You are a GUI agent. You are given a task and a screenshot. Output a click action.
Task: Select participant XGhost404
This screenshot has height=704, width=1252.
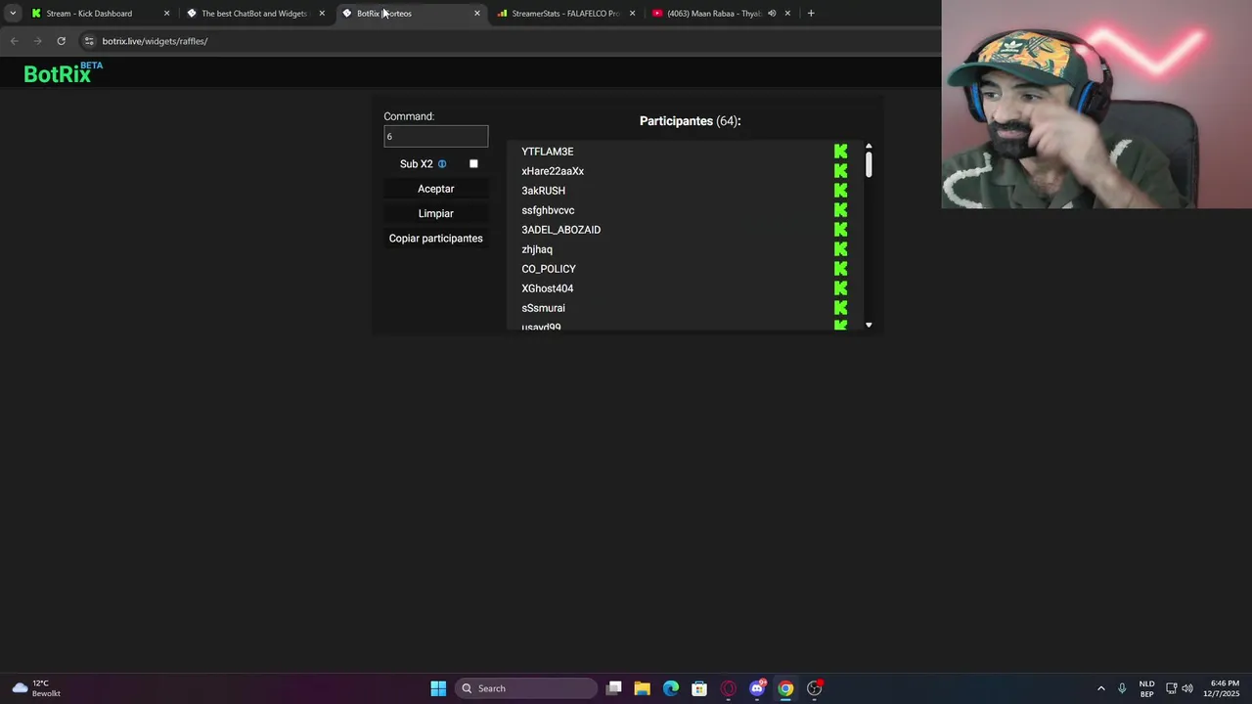(547, 288)
